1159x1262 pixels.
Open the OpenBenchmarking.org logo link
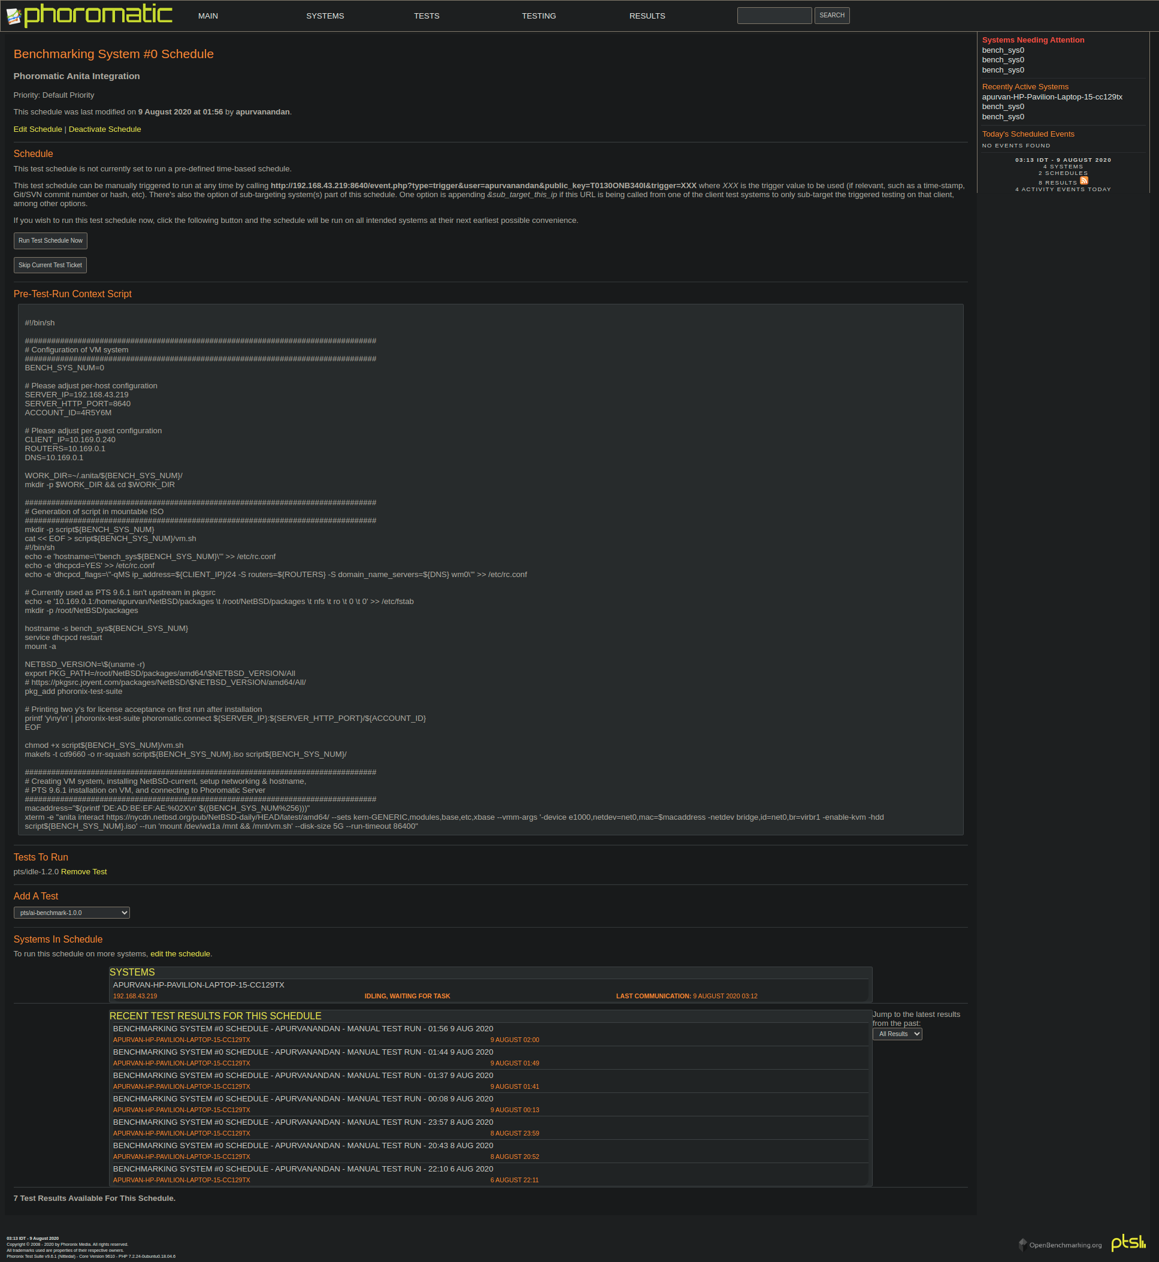(1060, 1245)
